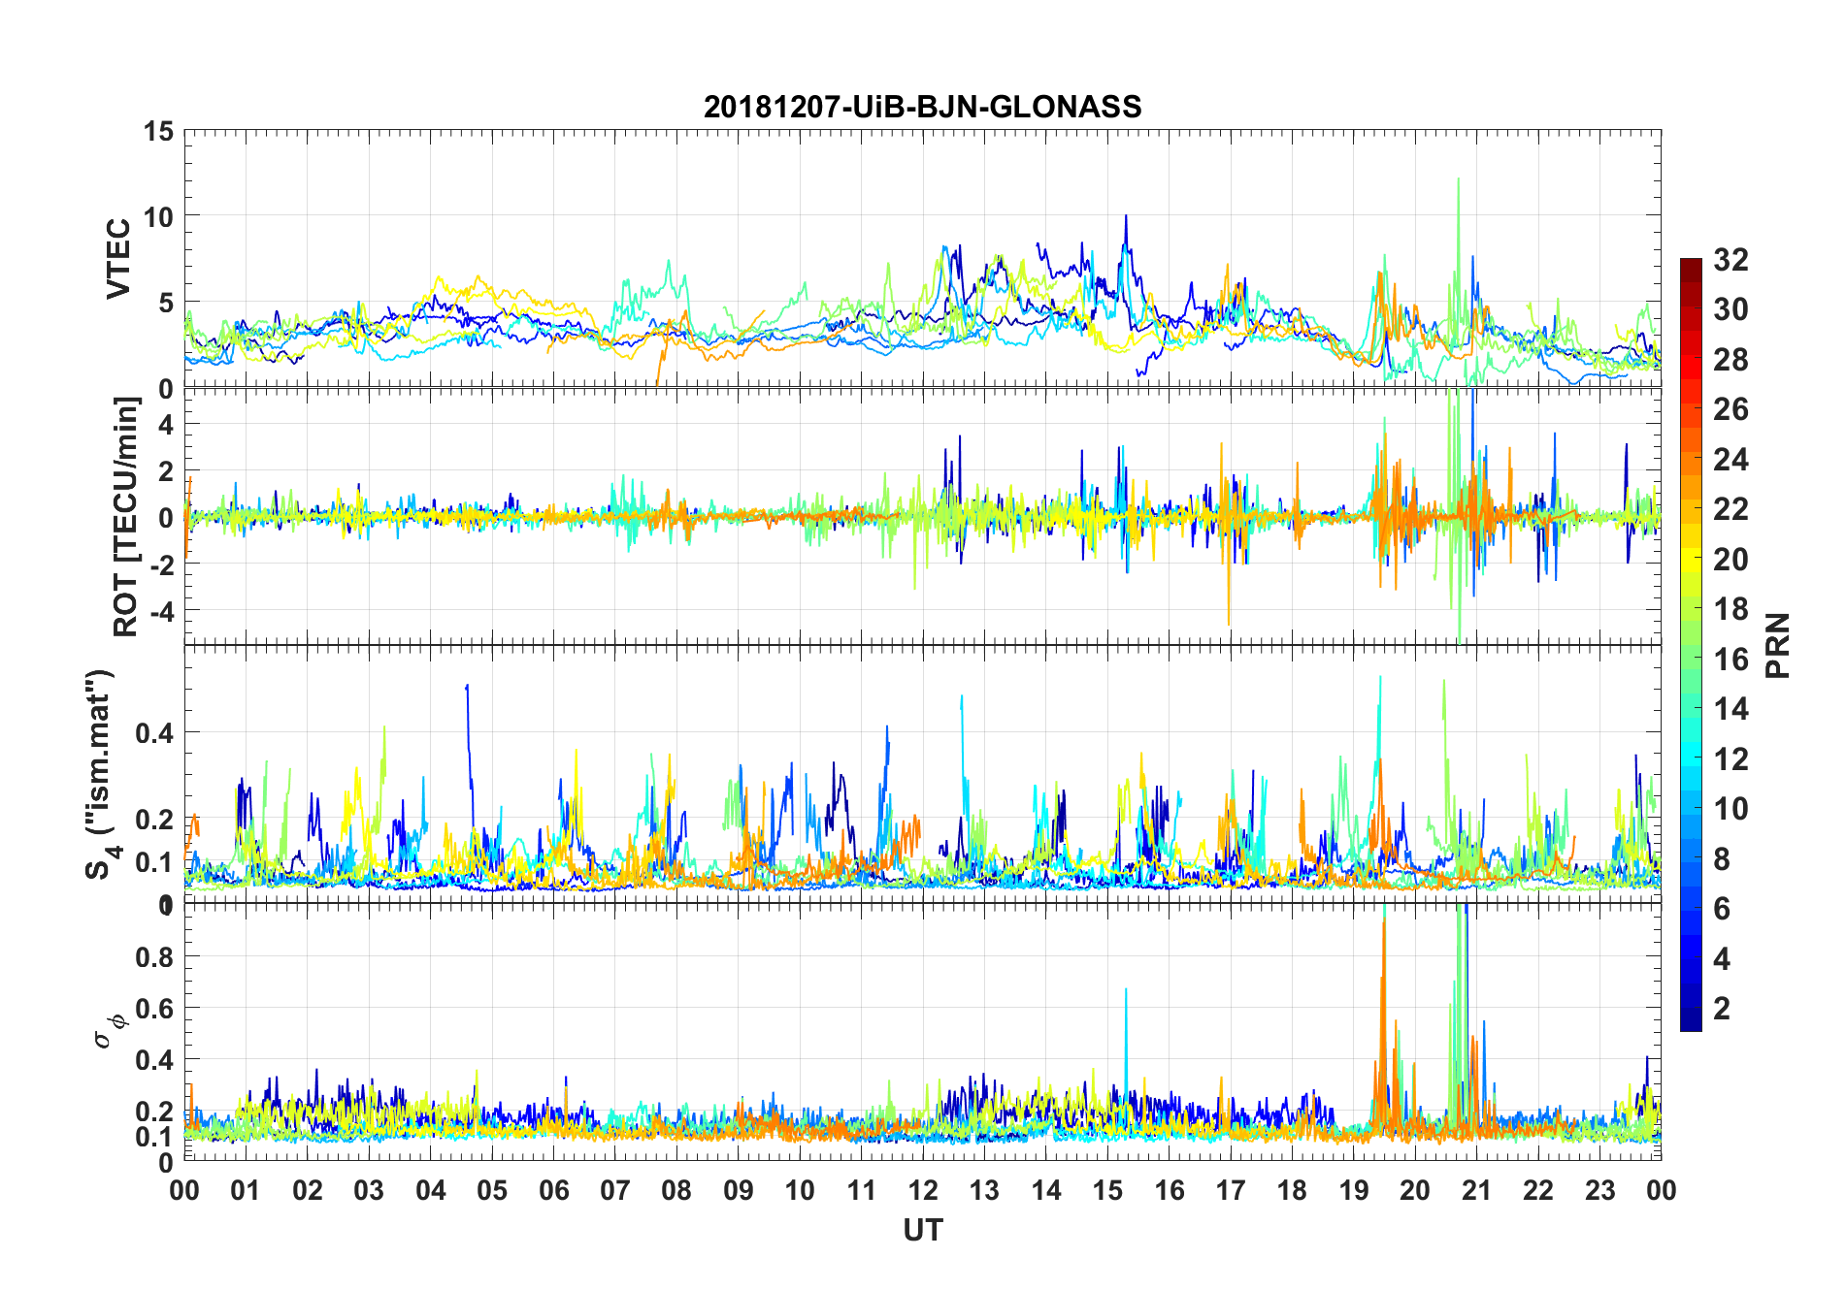Click S4 axis tick label 0.4
The image size is (1846, 1290).
pos(154,732)
